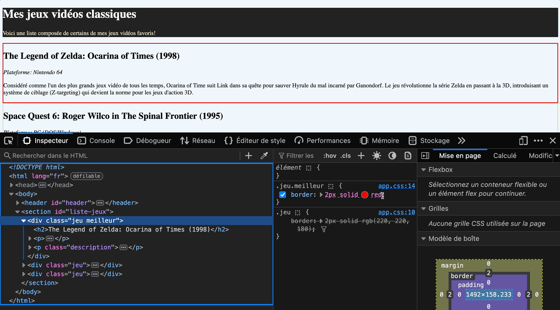Image resolution: width=560 pixels, height=310 pixels.
Task: Focus the Rechercher dans le HTML field
Action: (x=123, y=156)
